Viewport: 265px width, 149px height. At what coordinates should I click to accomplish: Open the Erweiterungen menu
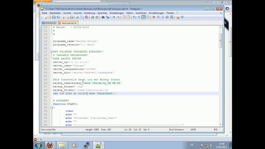pos(157,13)
